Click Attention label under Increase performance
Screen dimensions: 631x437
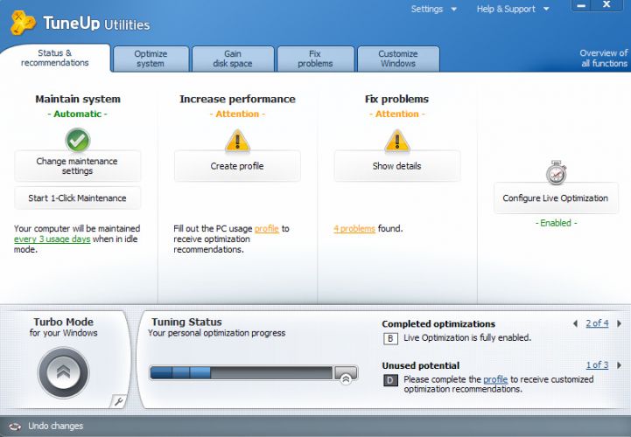[237, 114]
